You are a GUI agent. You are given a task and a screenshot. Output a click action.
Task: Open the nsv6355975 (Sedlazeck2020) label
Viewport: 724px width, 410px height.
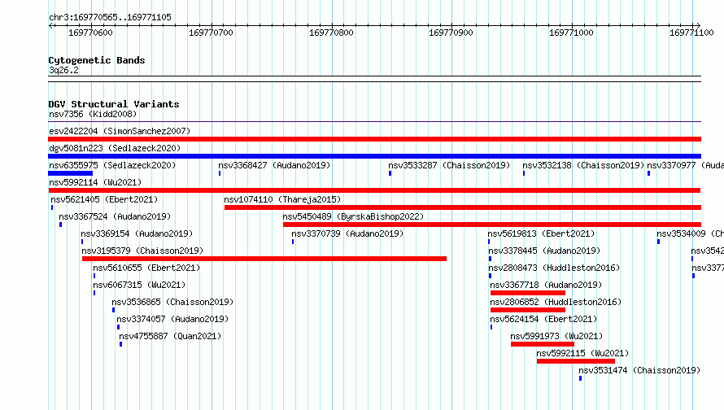(x=112, y=165)
